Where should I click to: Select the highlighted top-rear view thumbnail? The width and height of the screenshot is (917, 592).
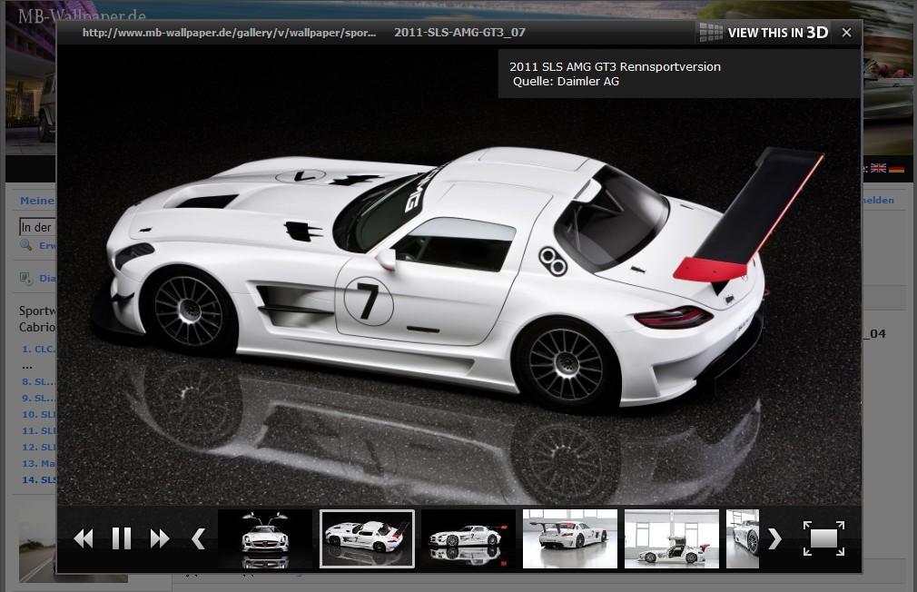[x=367, y=538]
